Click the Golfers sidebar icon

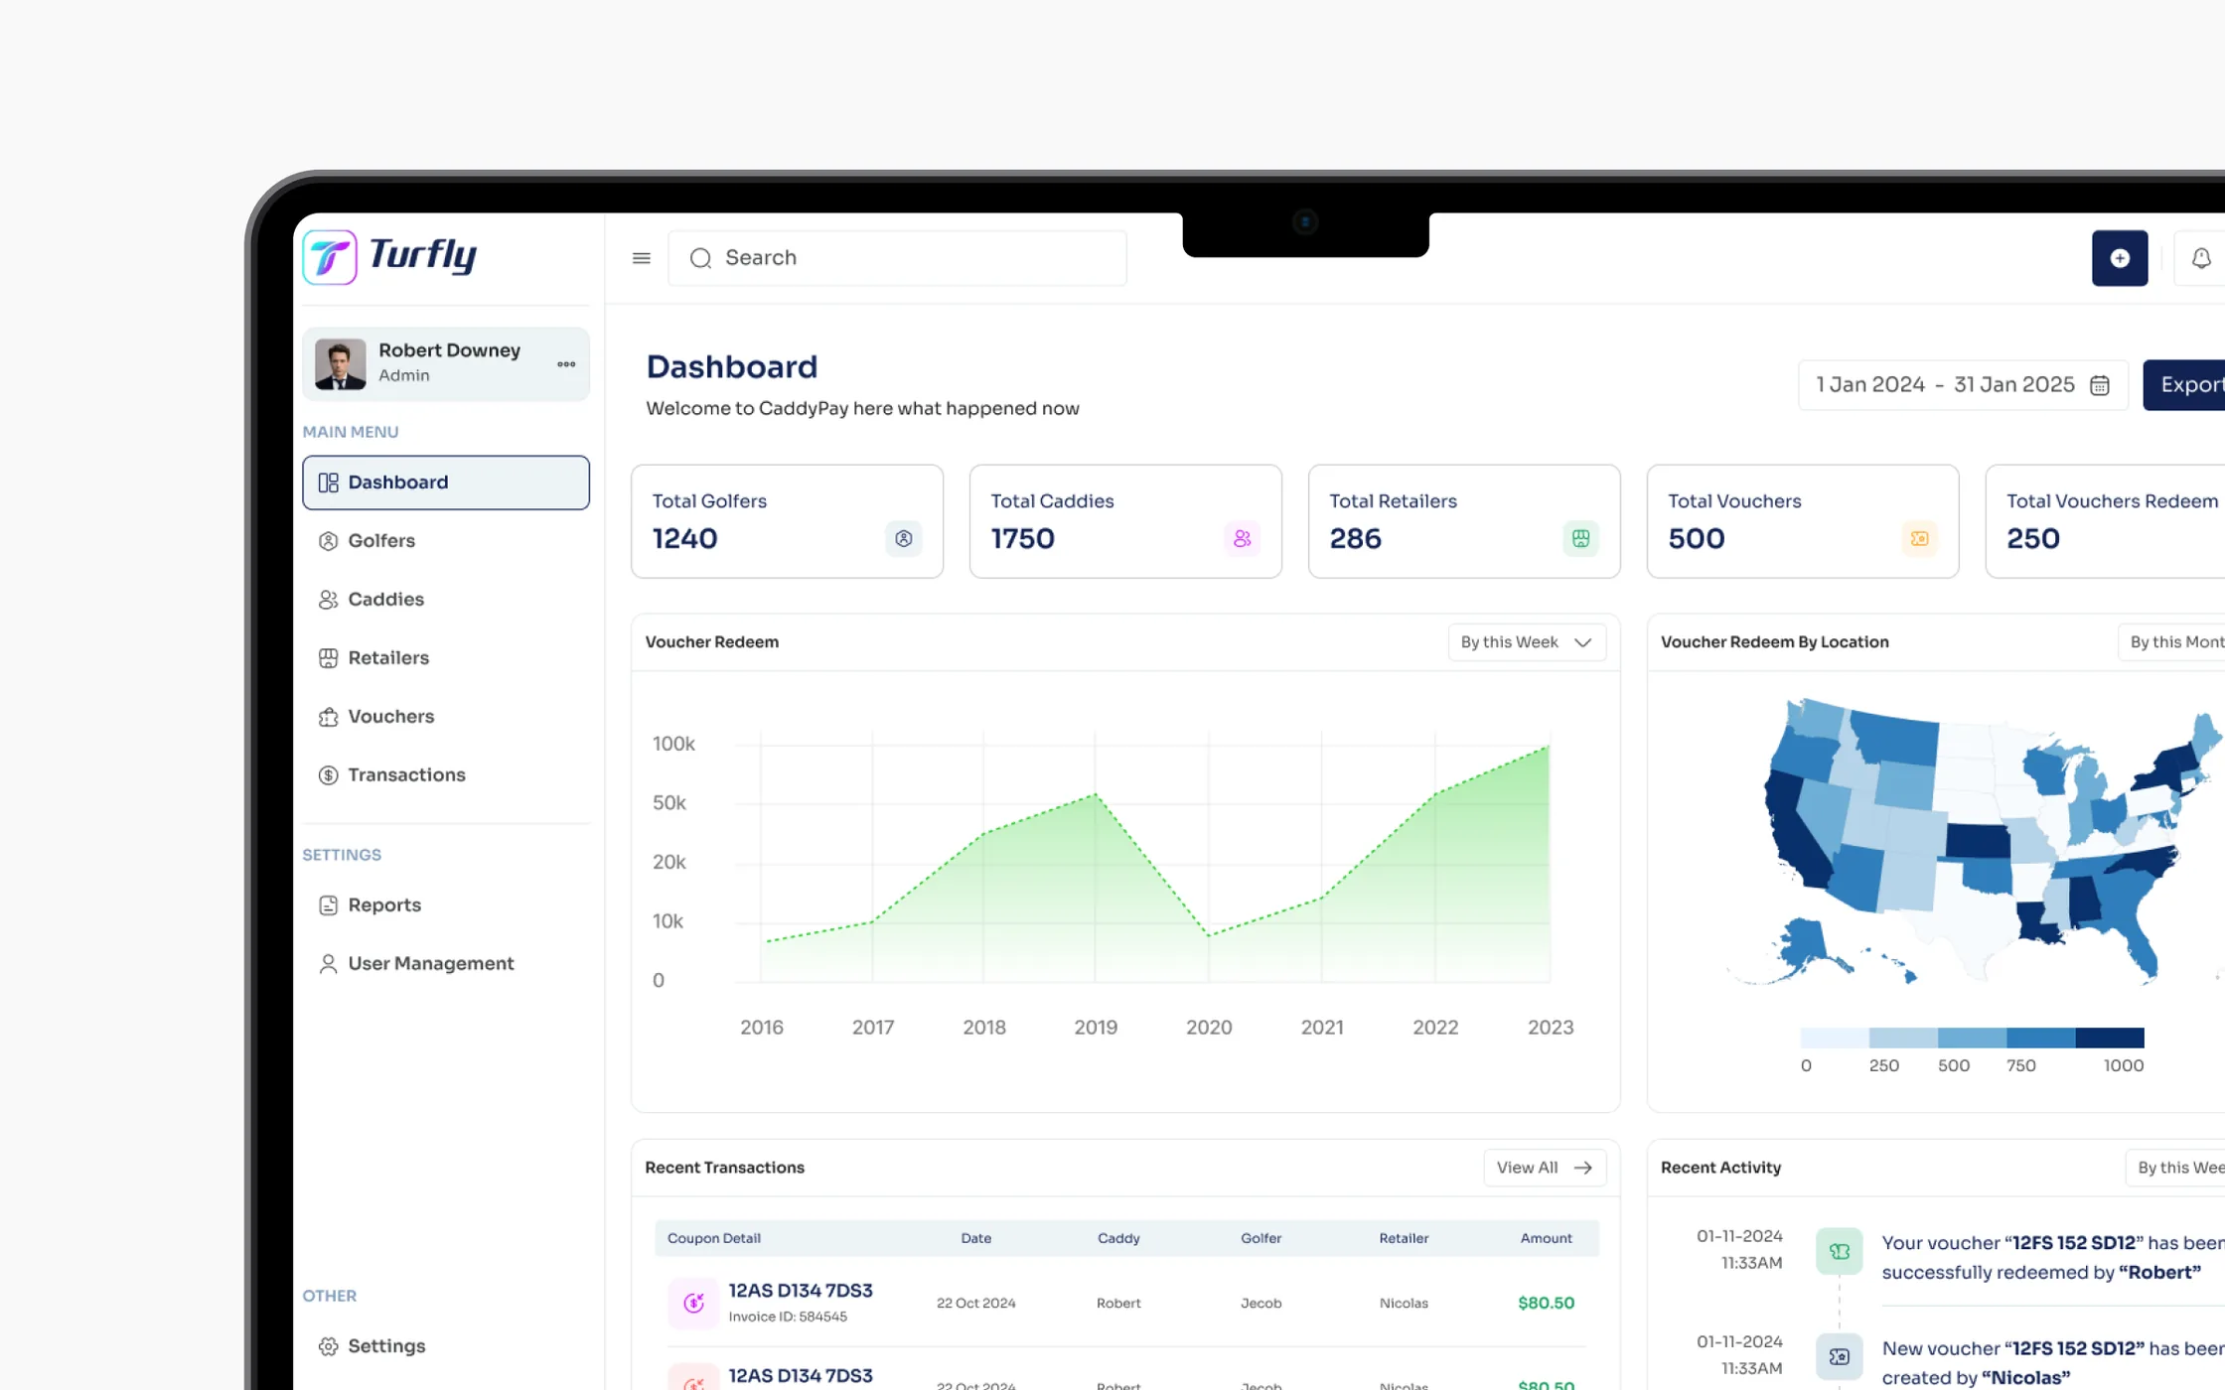pos(328,541)
